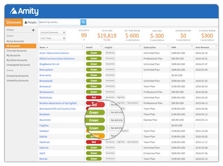Select All Accounts view
This screenshot has height=166, width=223.
(20, 46)
